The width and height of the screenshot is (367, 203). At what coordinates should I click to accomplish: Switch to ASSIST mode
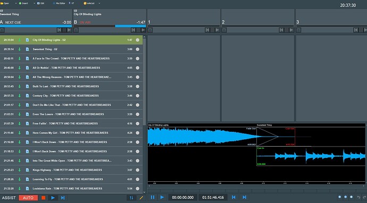[9, 198]
